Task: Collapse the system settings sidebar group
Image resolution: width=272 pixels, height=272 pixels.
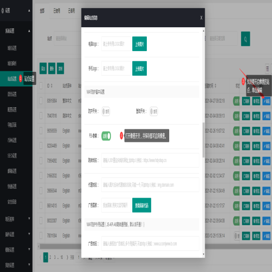Action: pos(29,31)
